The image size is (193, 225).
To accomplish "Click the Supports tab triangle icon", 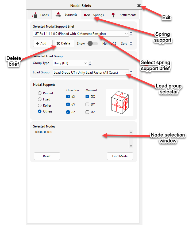I will (x=58, y=15).
